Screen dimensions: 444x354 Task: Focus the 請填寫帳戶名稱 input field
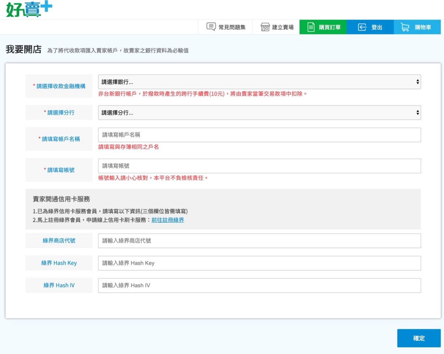[x=259, y=135]
